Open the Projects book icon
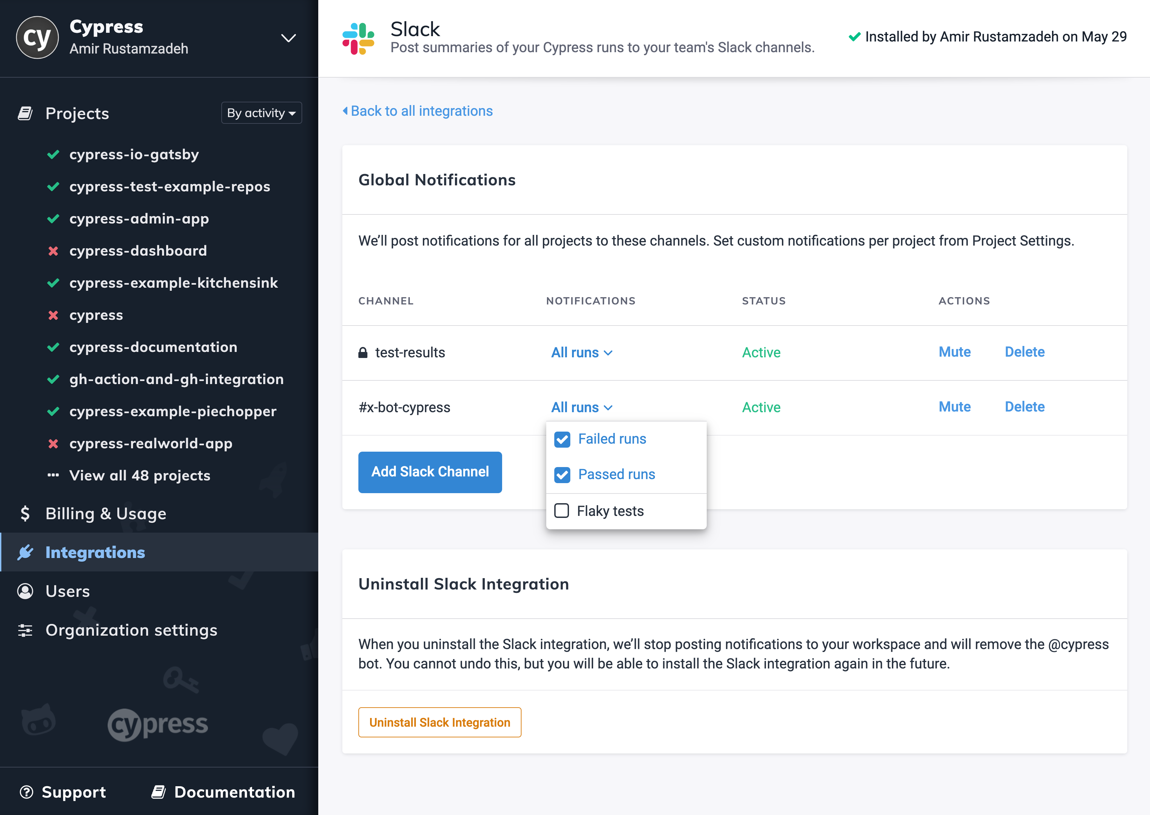 (25, 113)
